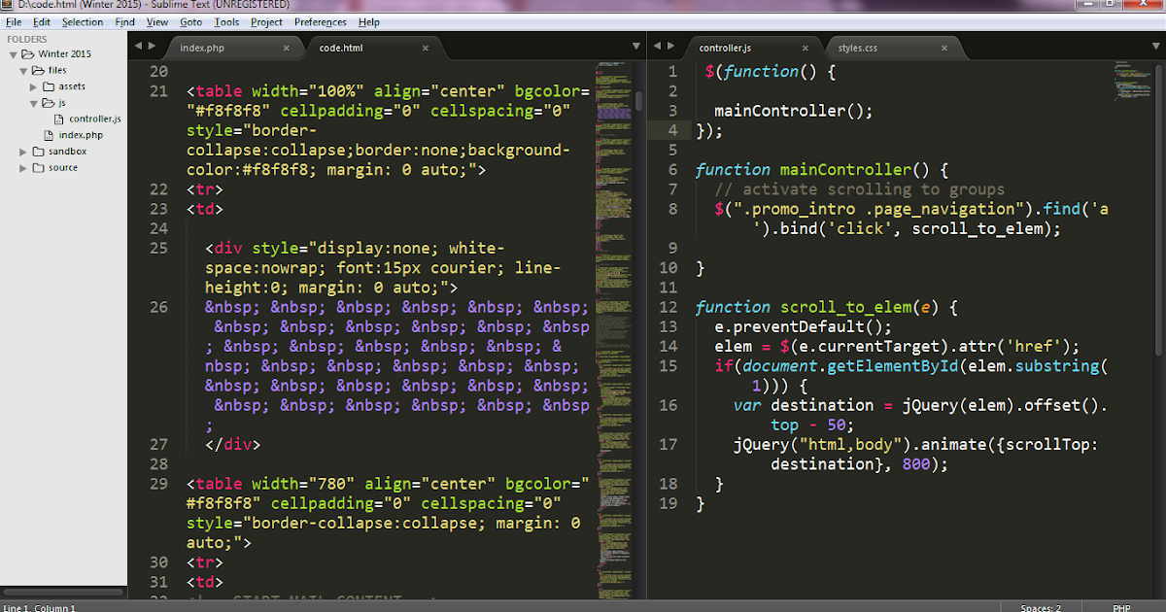
Task: Open the Preferences menu
Action: click(x=321, y=21)
